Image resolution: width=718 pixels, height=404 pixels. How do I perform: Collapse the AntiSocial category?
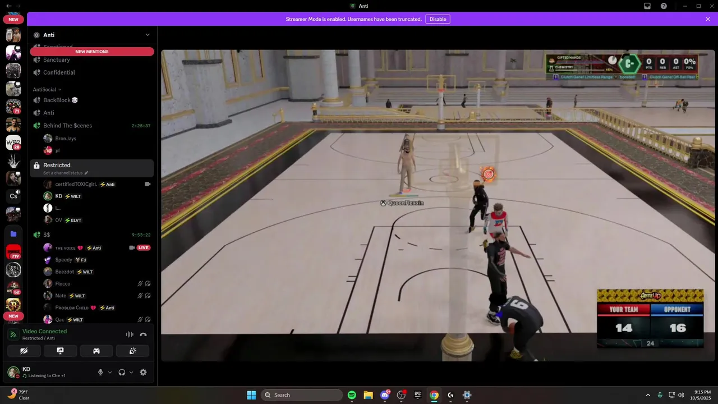click(47, 89)
